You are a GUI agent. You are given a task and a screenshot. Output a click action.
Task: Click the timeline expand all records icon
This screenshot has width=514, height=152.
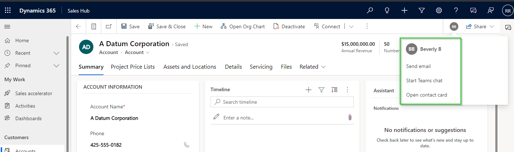[x=334, y=90]
